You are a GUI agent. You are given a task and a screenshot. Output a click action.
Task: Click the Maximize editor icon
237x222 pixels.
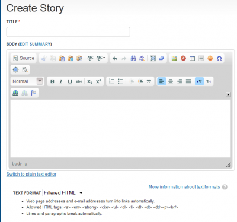(x=15, y=69)
